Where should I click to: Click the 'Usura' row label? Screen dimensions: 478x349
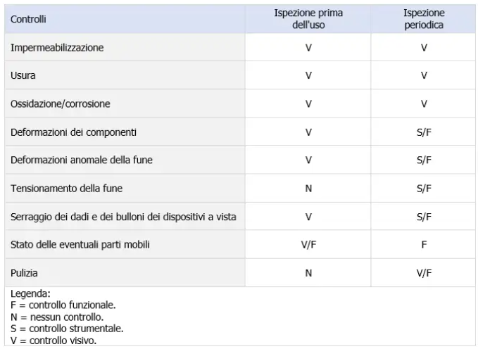point(23,75)
